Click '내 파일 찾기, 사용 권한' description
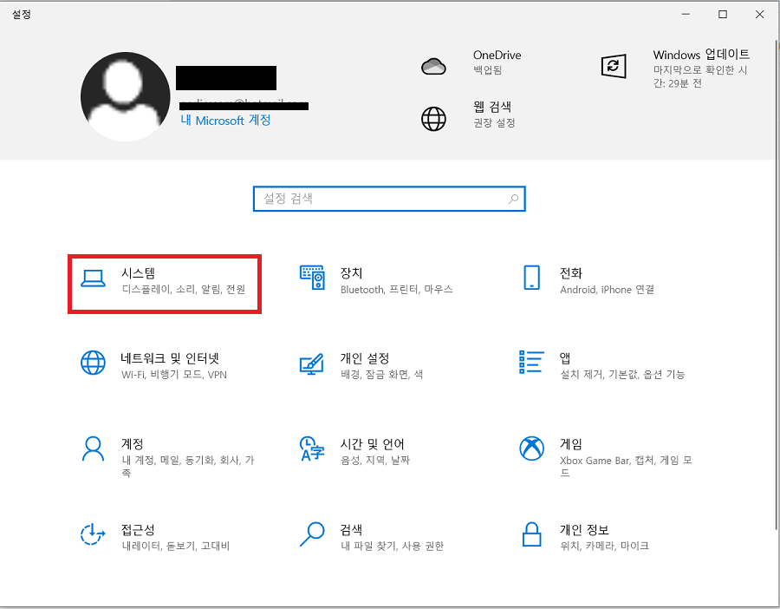780x609 pixels. click(392, 546)
